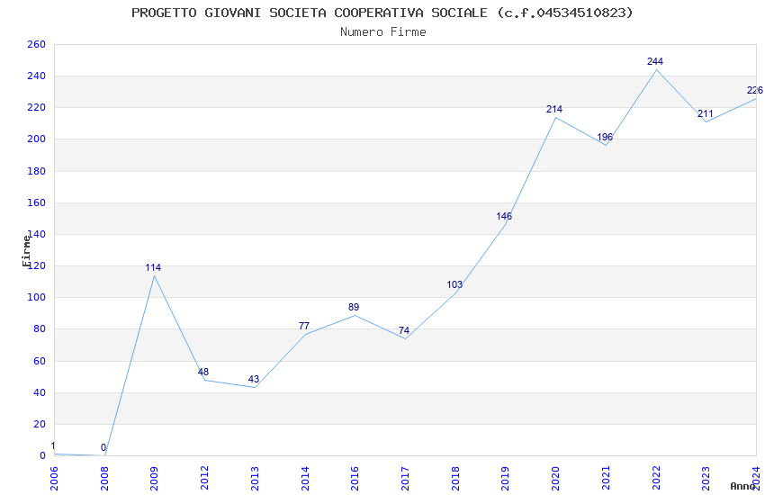
Task: Select the data label 114
Action: click(x=153, y=267)
